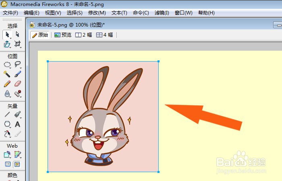Open the 窗口(W) menu
The image size is (282, 181).
point(183,13)
